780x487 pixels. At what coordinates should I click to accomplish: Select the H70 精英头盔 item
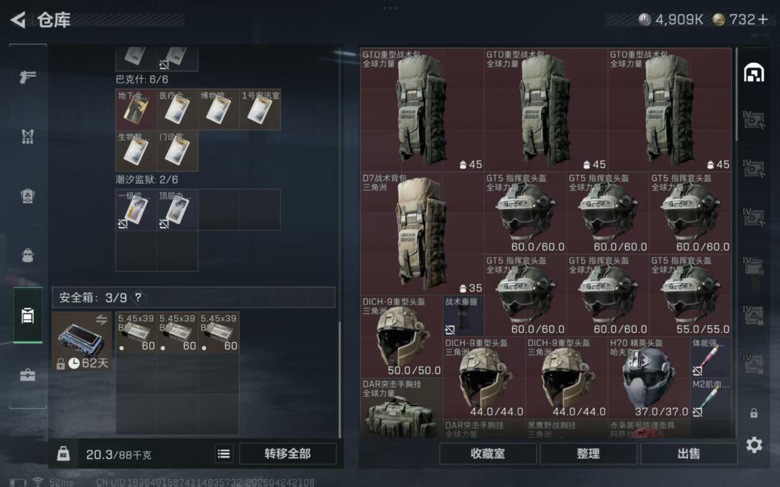click(x=648, y=378)
